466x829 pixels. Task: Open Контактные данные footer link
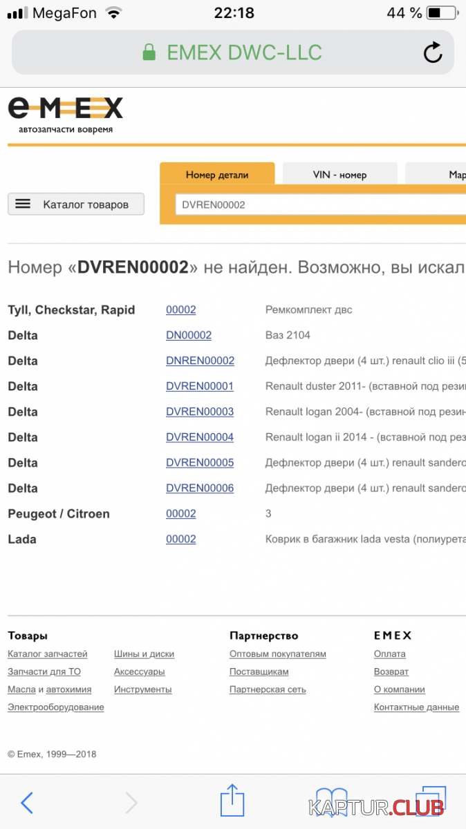416,707
